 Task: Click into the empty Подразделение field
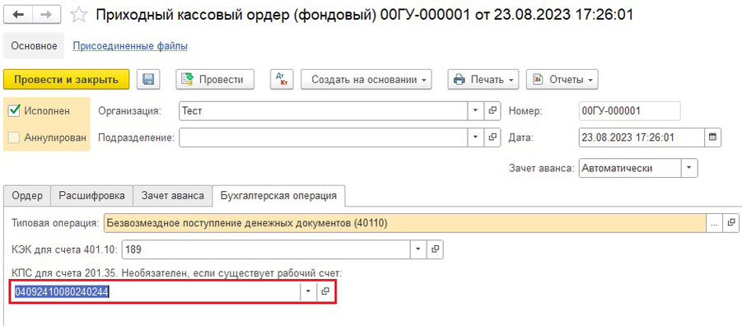click(x=324, y=137)
